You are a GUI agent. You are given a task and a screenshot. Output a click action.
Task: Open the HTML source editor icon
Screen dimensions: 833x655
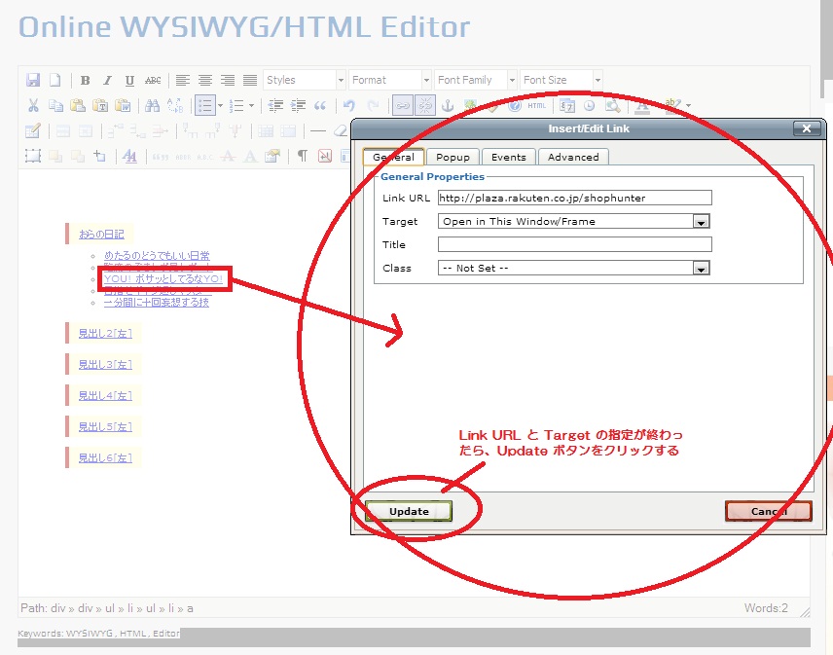(536, 106)
